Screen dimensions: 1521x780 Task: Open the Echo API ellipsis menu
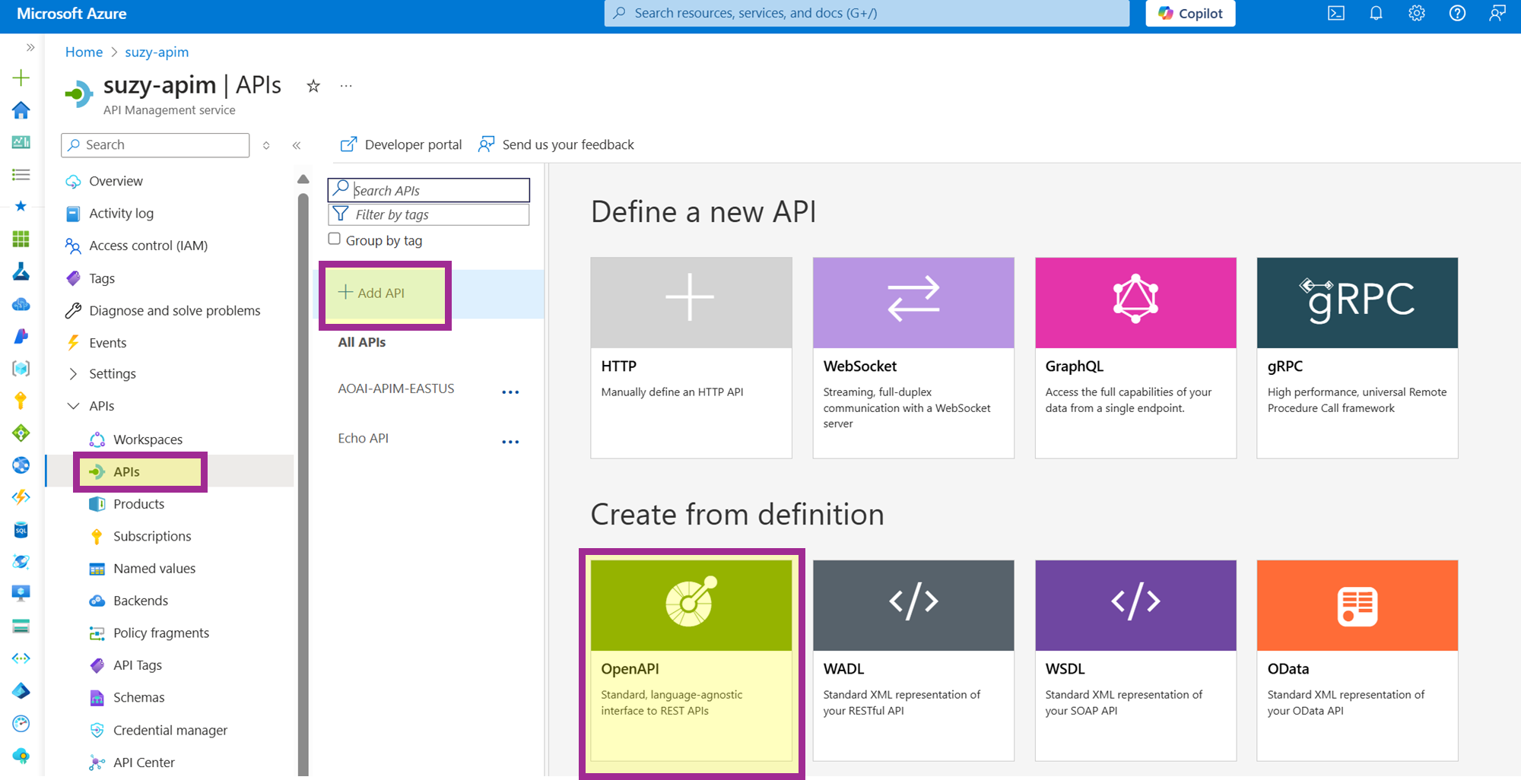point(510,442)
